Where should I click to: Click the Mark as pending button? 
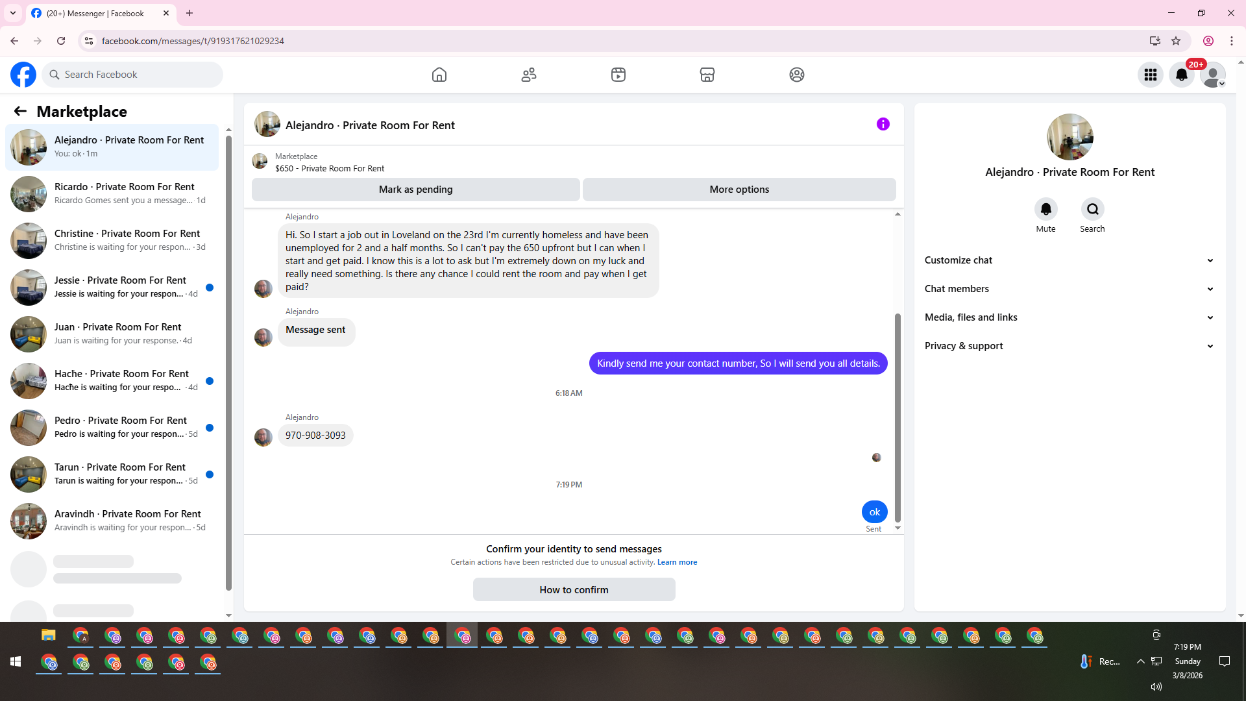[x=415, y=190]
